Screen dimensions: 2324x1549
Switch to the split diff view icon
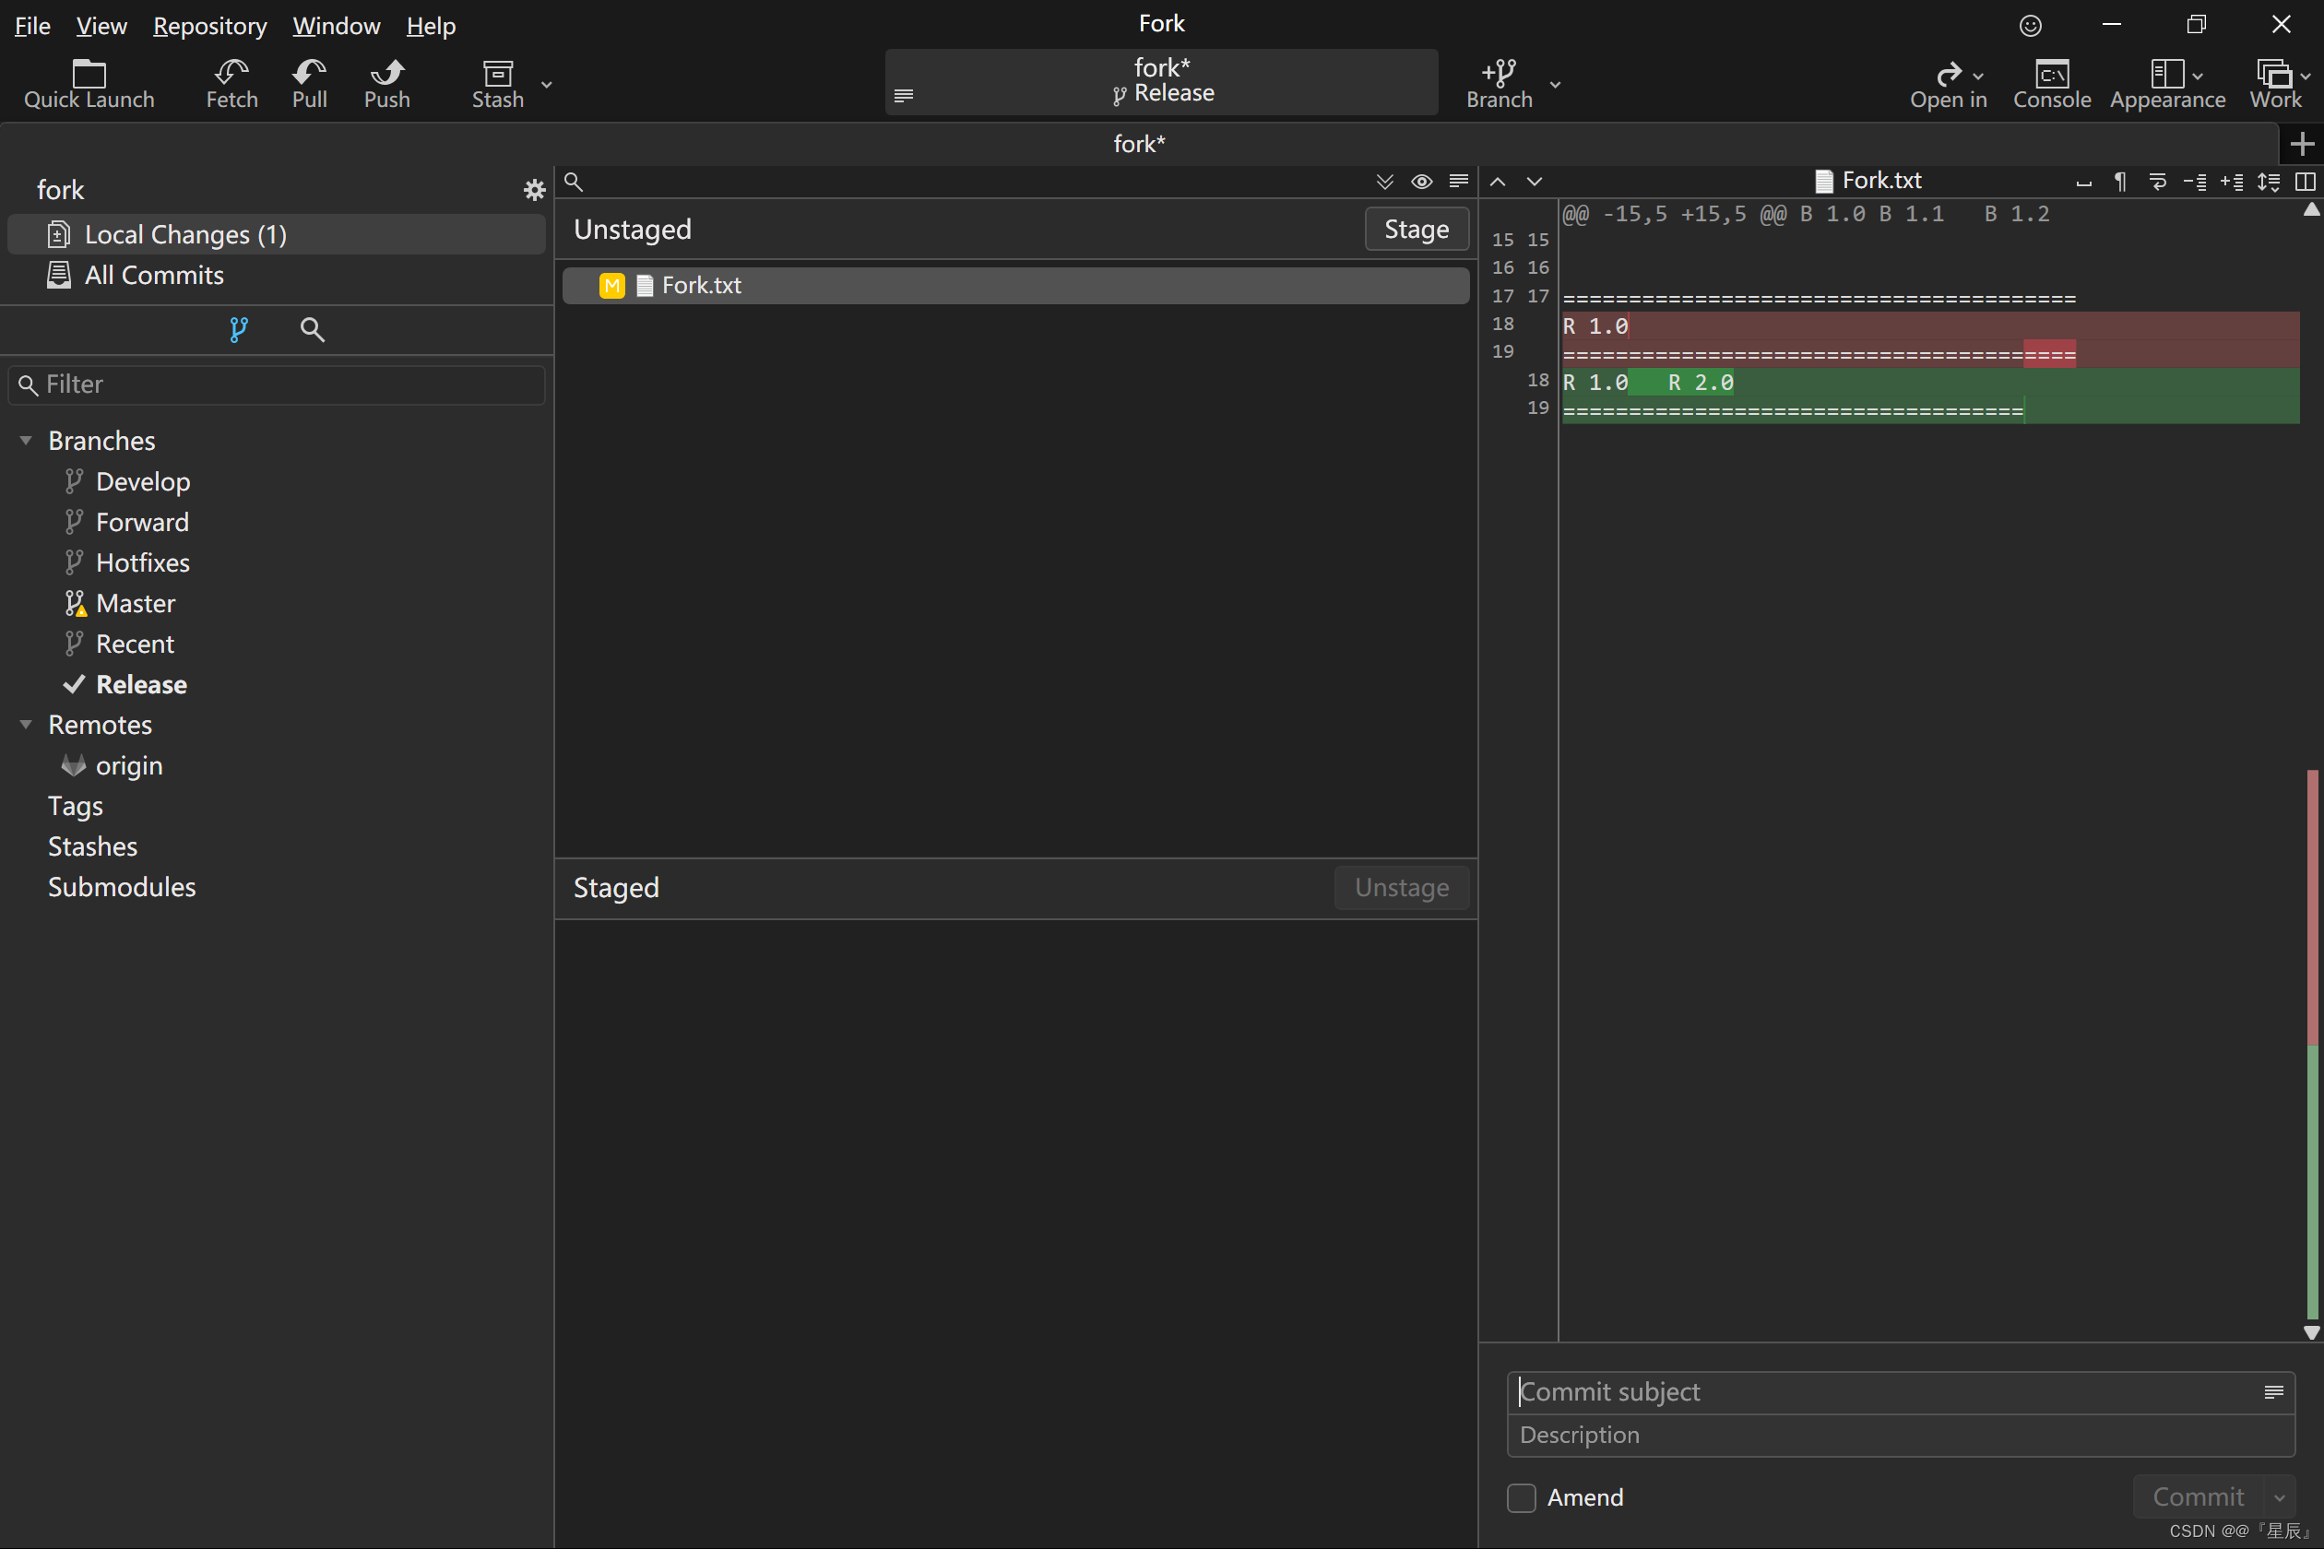point(2305,181)
